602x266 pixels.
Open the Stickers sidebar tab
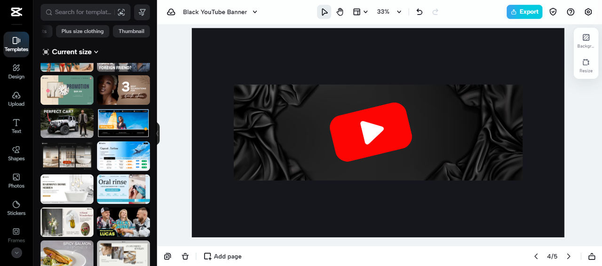pos(16,208)
